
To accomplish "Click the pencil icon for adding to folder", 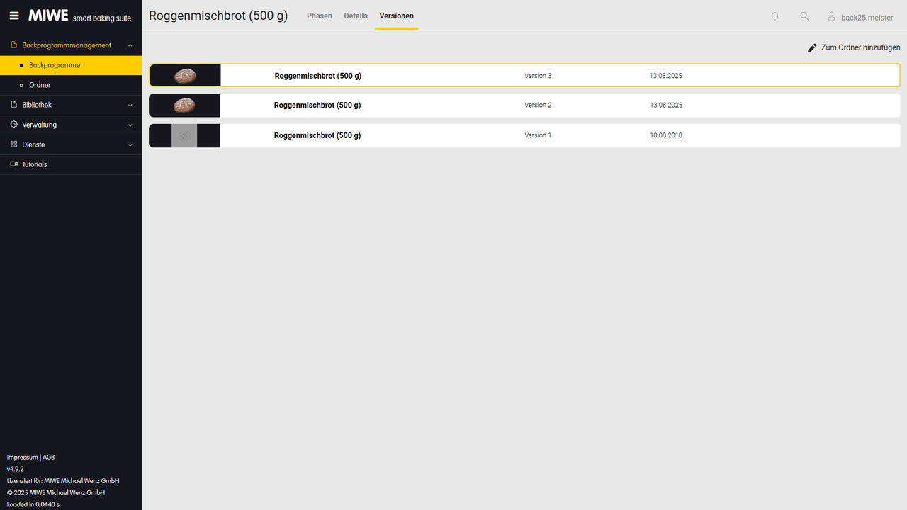I will pos(812,48).
